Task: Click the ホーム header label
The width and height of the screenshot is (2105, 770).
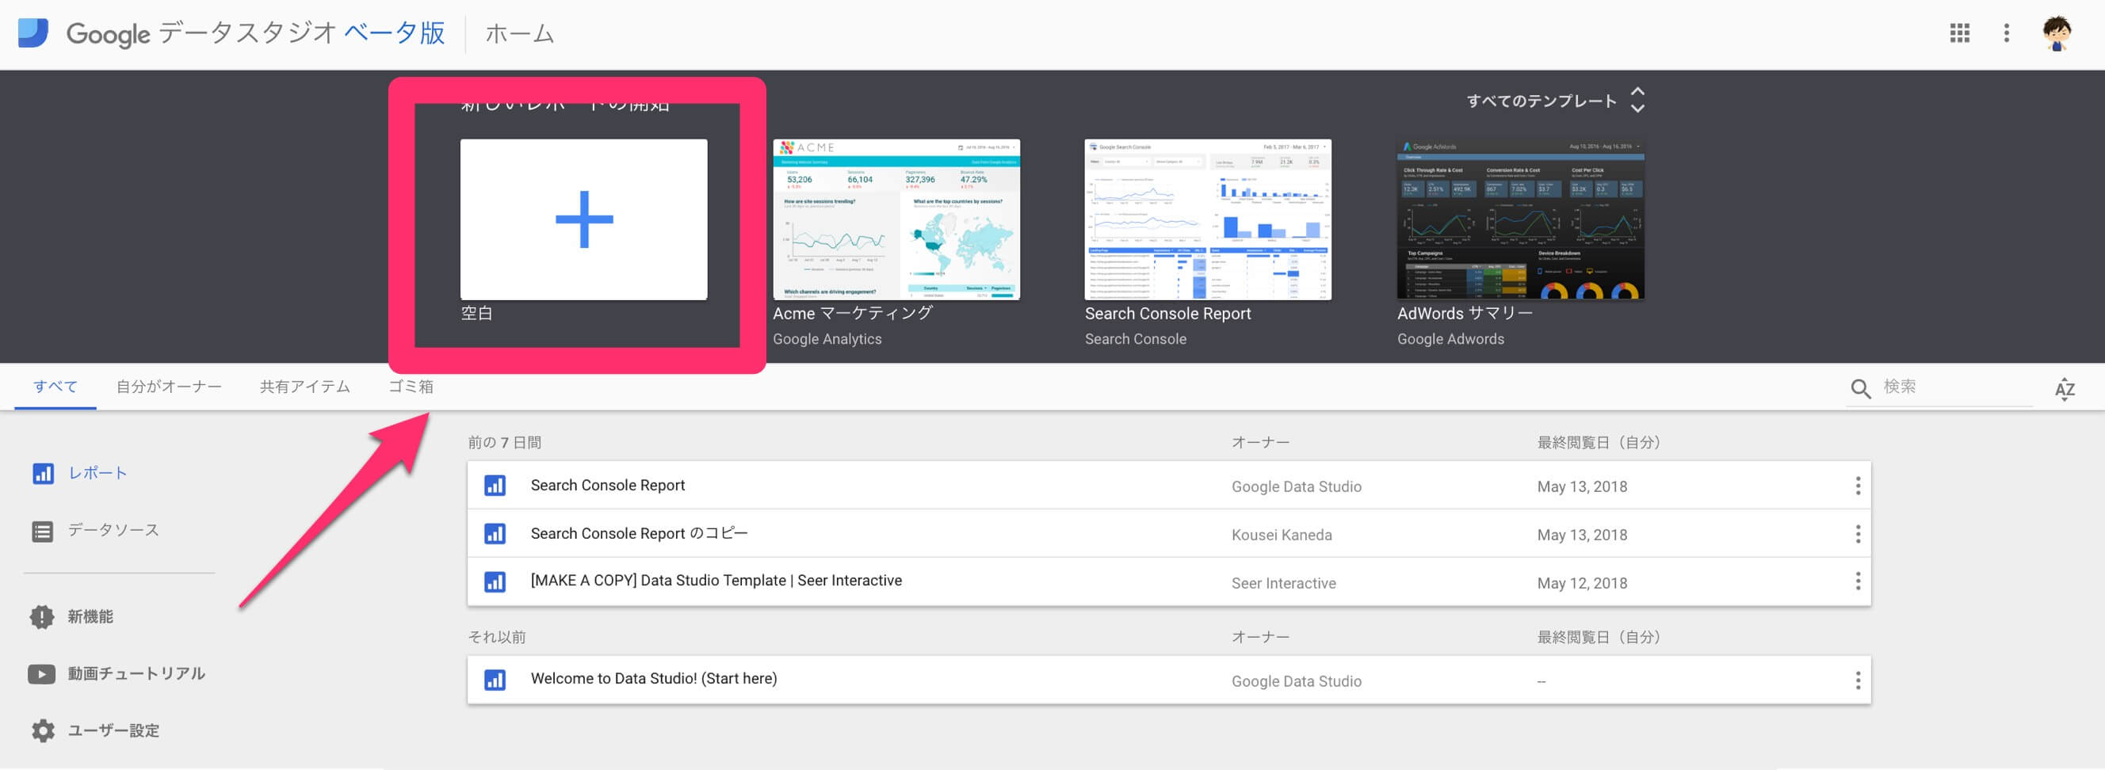Action: click(520, 33)
